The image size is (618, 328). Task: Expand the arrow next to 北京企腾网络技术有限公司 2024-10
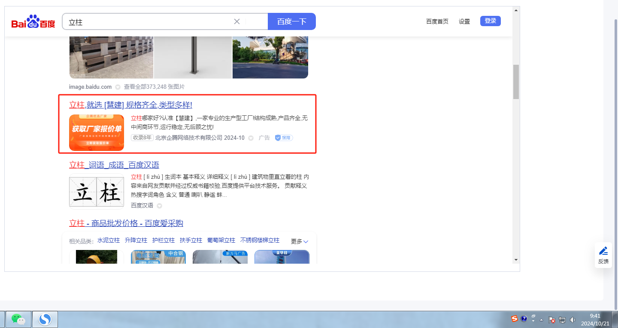251,138
